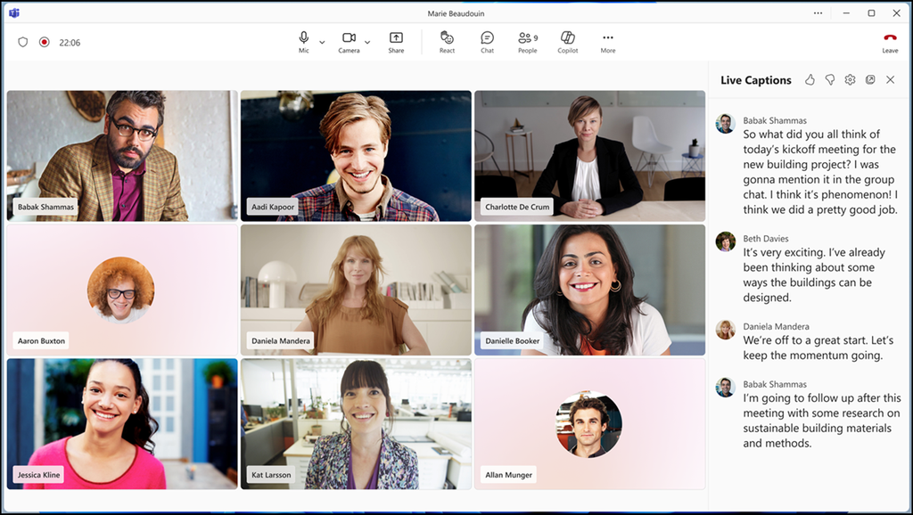This screenshot has width=913, height=515.
Task: Leave the meeting
Action: tap(890, 42)
